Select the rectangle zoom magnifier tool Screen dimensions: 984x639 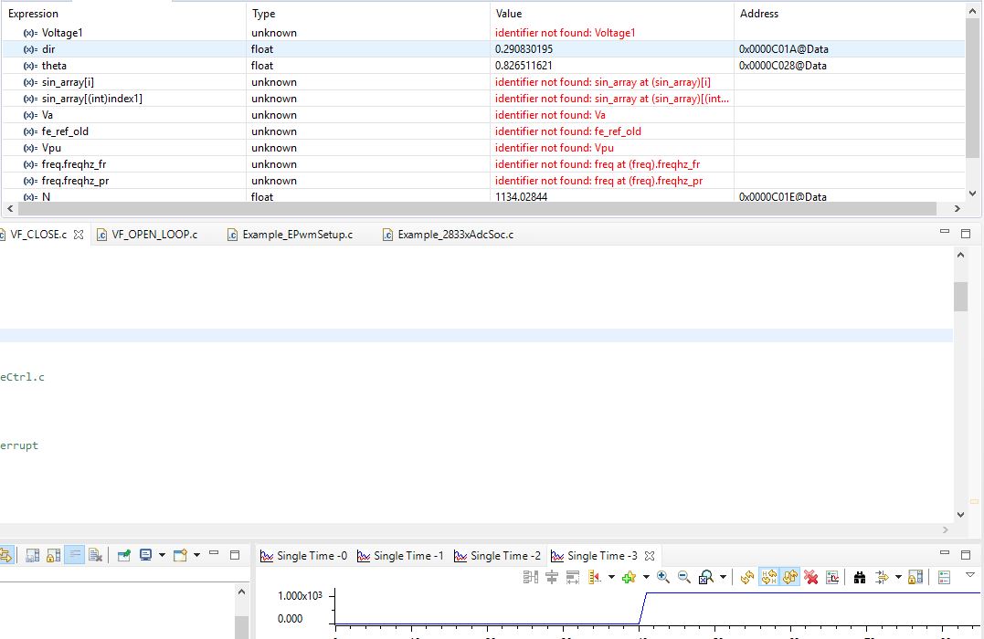[706, 576]
